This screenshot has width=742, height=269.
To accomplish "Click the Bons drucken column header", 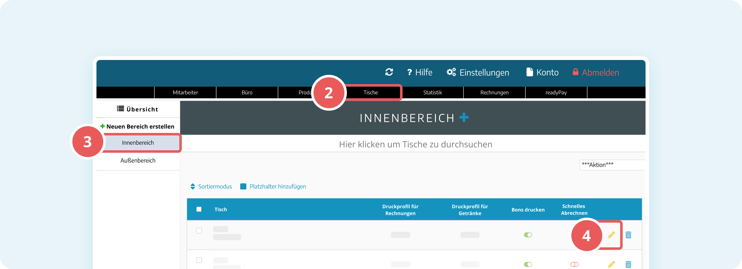I will pos(528,210).
